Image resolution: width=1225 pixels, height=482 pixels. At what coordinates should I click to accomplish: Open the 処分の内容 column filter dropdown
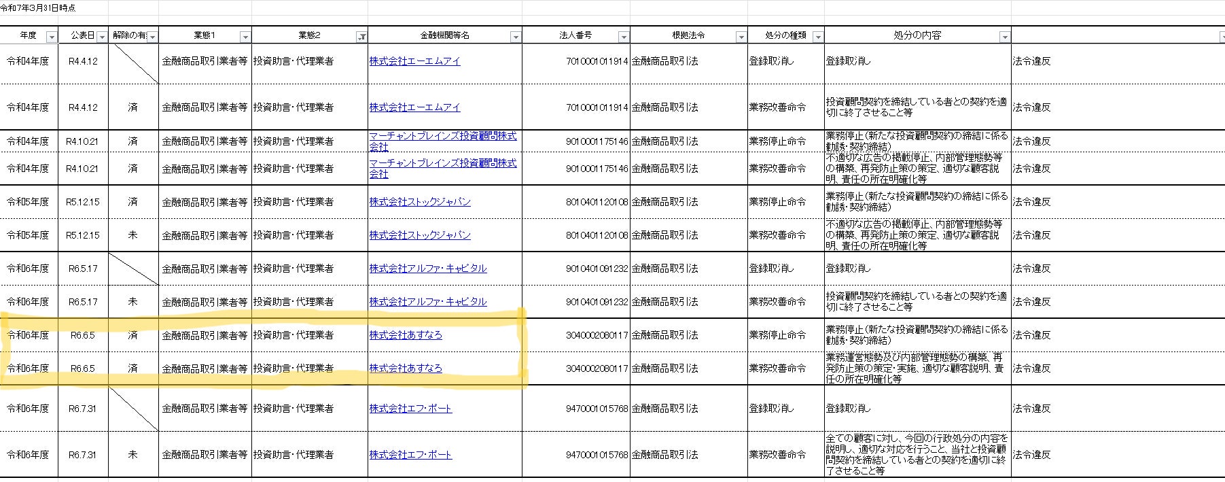1005,37
